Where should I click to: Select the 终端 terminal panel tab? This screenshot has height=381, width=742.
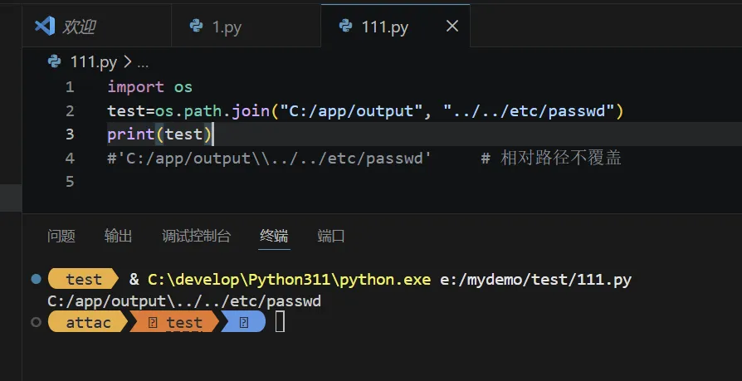[274, 236]
